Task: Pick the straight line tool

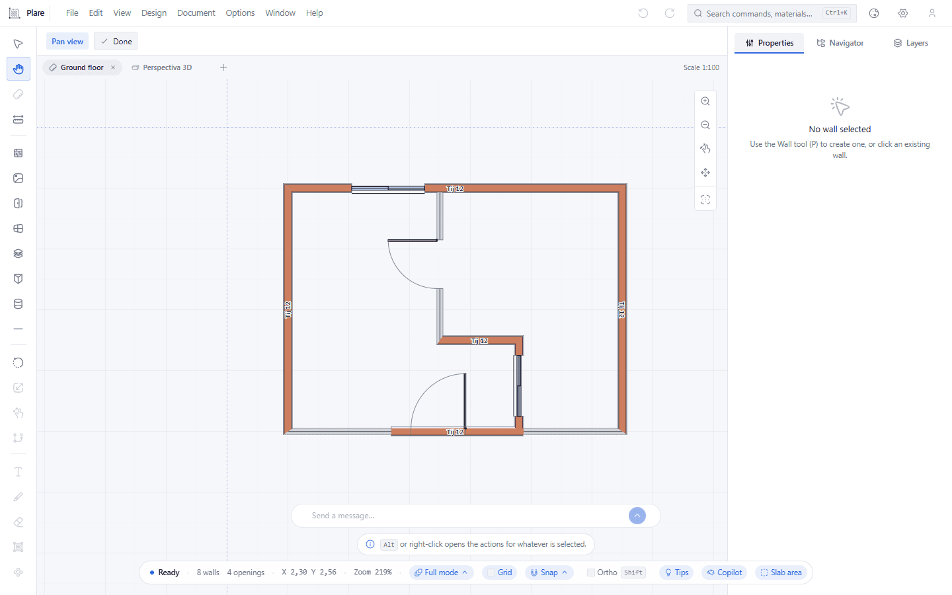Action: pos(19,329)
